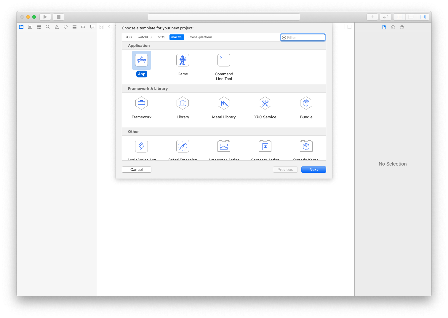
Task: Show the History inspector clock icon
Action: pyautogui.click(x=393, y=27)
